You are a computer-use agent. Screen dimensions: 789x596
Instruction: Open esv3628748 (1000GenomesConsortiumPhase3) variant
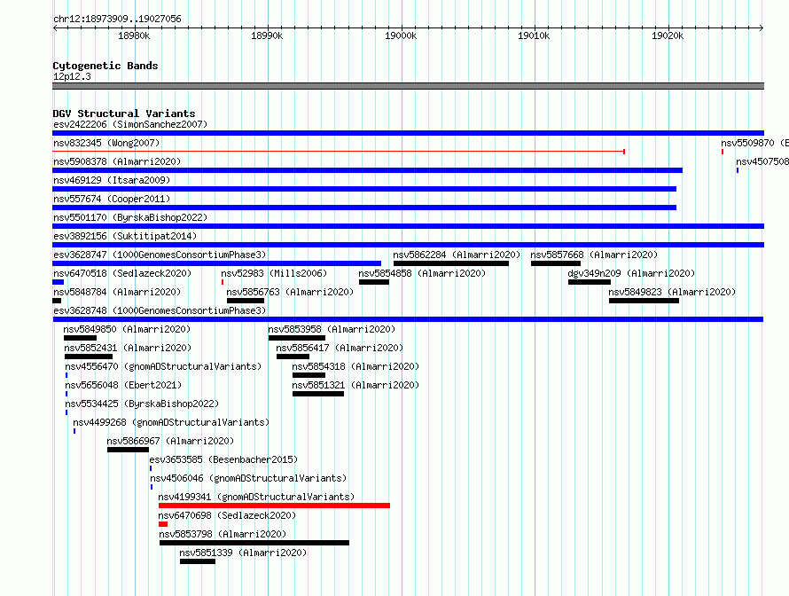pos(160,310)
